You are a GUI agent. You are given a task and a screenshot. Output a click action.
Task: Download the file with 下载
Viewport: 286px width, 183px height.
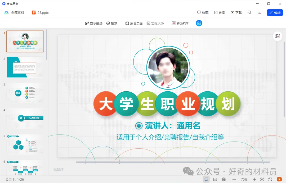236,13
